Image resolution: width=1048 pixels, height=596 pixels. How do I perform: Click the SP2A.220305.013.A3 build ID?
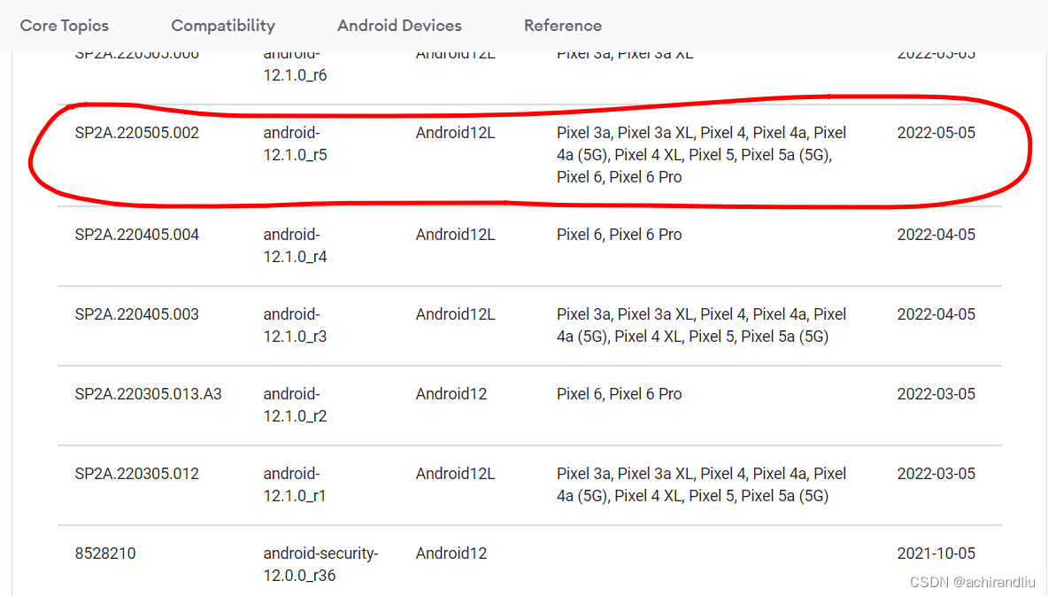[x=148, y=394]
